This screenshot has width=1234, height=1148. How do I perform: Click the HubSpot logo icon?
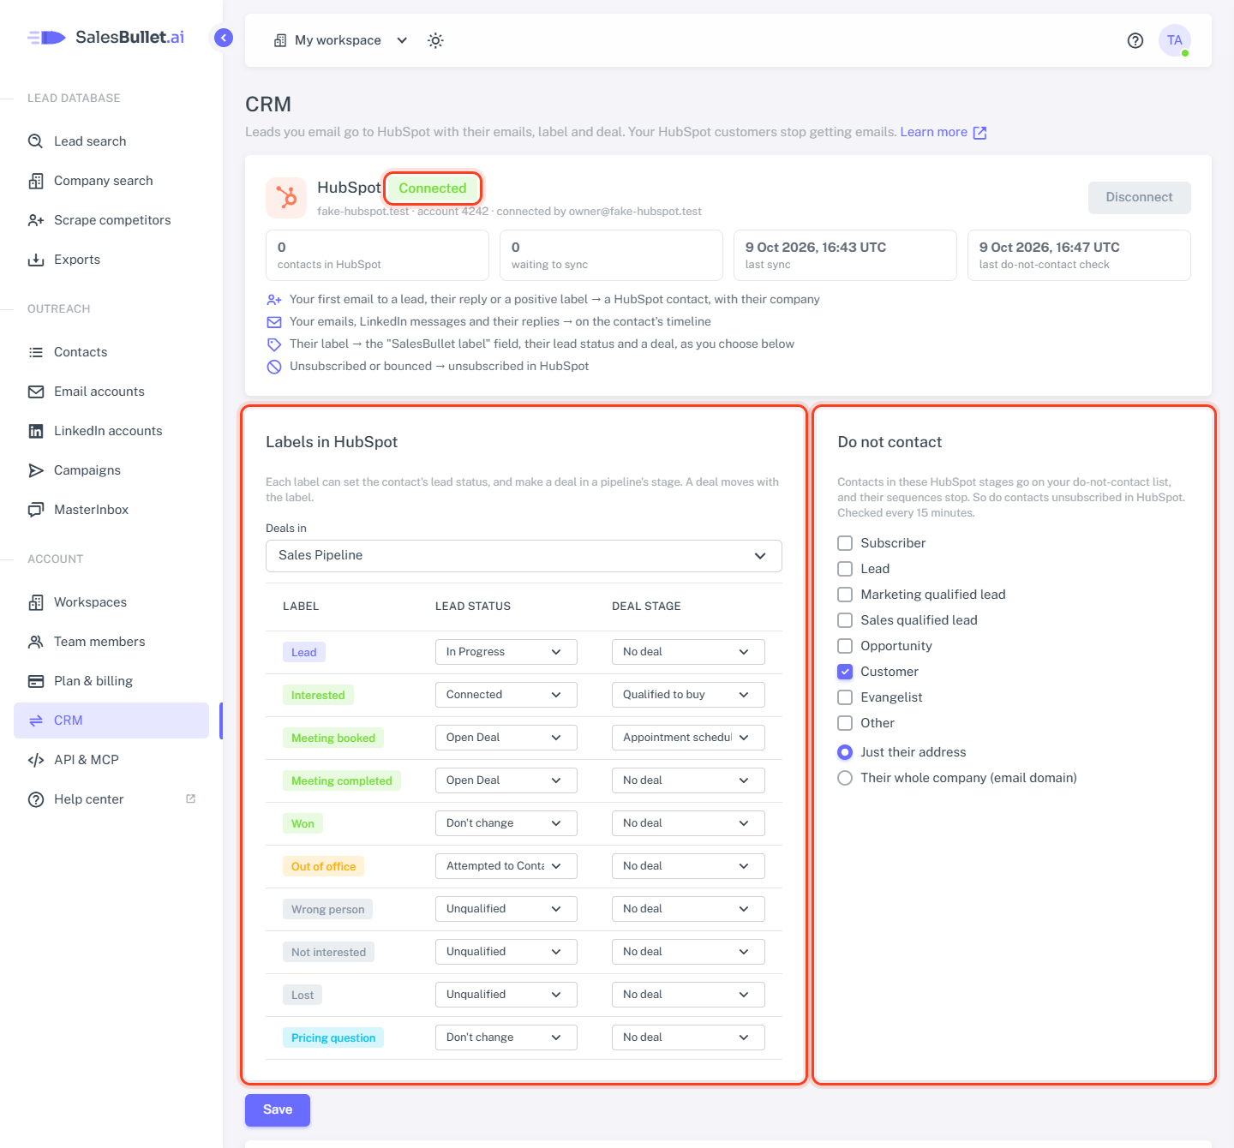coord(286,198)
